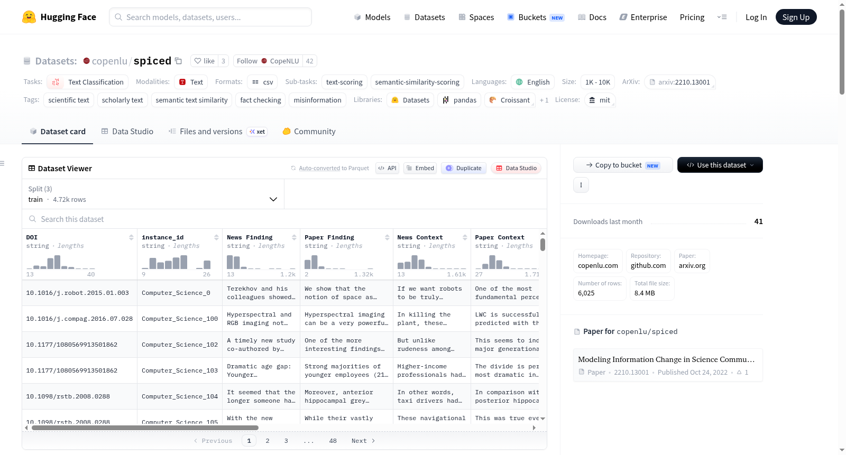This screenshot has height=455, width=846.
Task: Click the Copy to bucket button
Action: (x=623, y=165)
